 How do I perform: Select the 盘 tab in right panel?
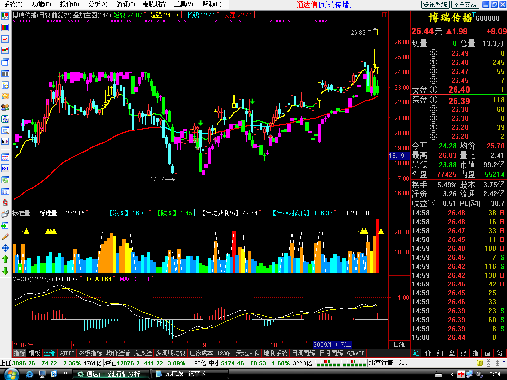point(452,353)
